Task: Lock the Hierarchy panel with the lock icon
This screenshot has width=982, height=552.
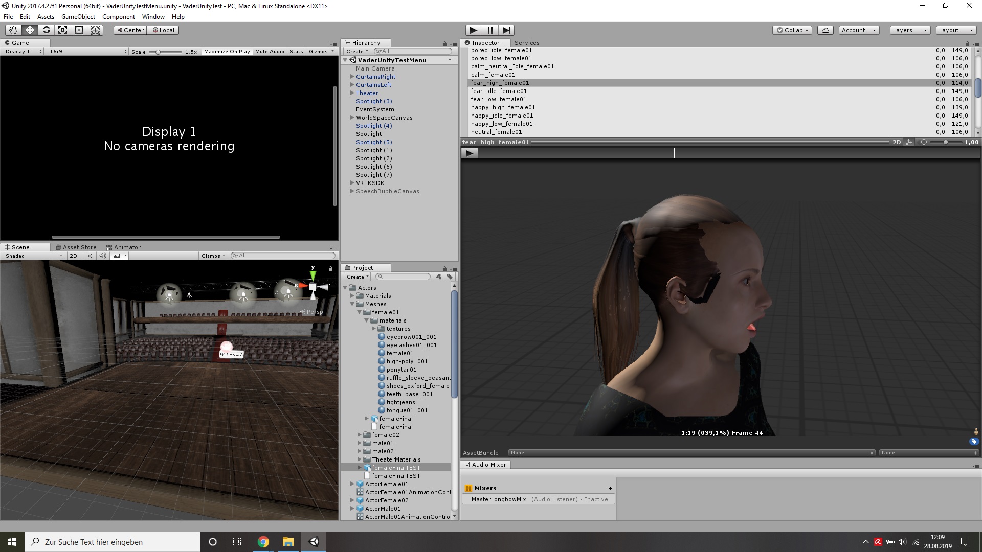Action: [444, 43]
